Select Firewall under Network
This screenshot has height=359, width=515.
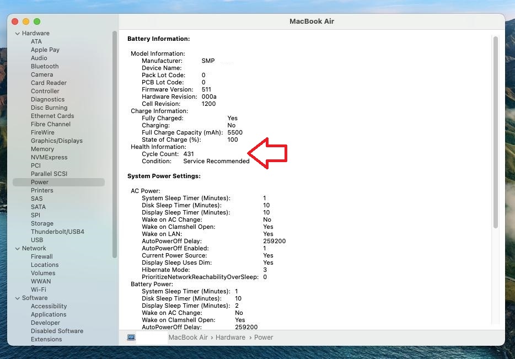click(x=41, y=256)
